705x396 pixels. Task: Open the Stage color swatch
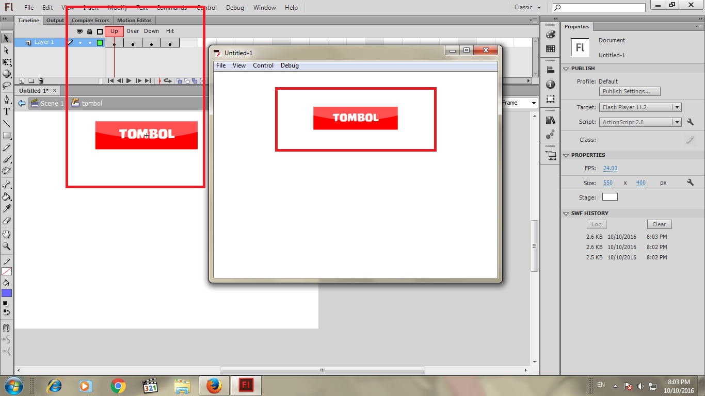[x=610, y=197]
